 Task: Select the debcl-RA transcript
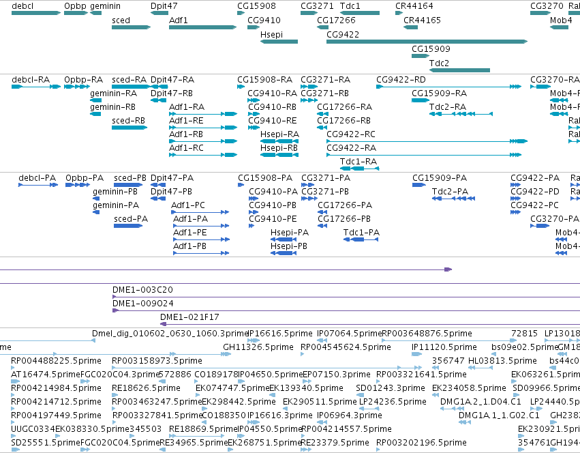click(x=36, y=87)
